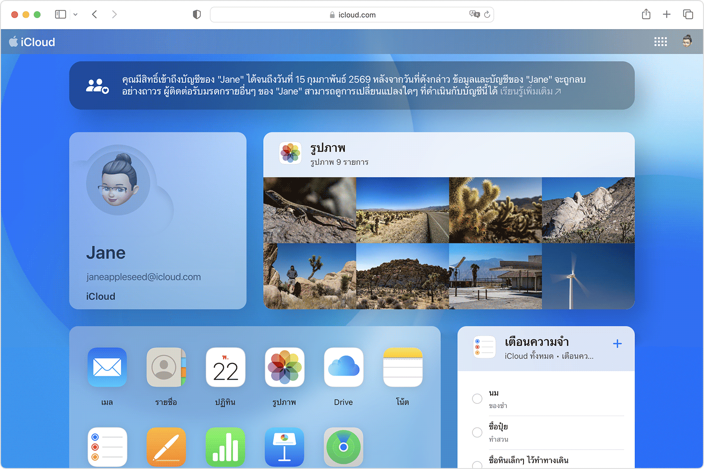Click the janeappleseed@icloud.com email

(144, 277)
